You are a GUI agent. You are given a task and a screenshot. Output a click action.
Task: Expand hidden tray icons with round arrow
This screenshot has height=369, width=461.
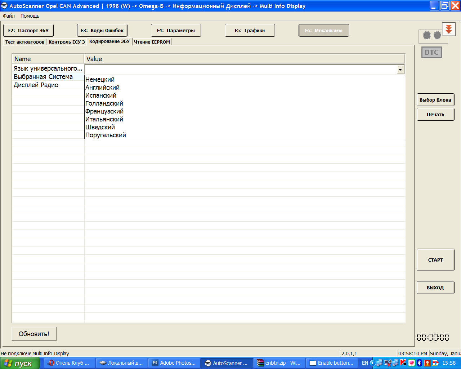coord(372,363)
